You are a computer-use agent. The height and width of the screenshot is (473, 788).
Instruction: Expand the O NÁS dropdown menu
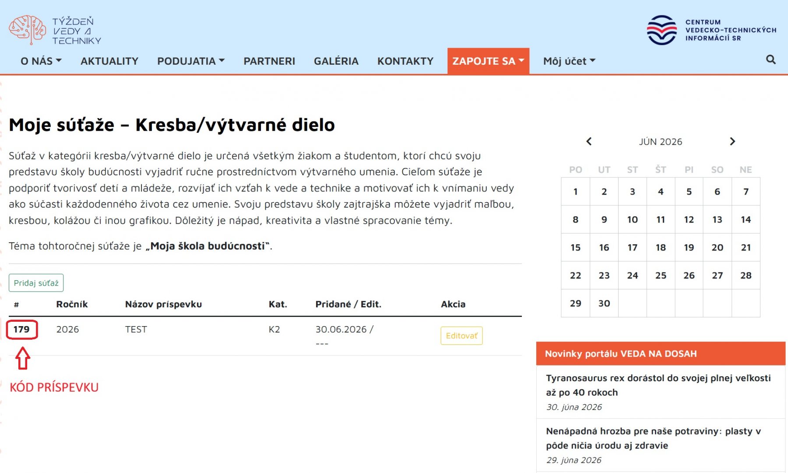pos(41,61)
